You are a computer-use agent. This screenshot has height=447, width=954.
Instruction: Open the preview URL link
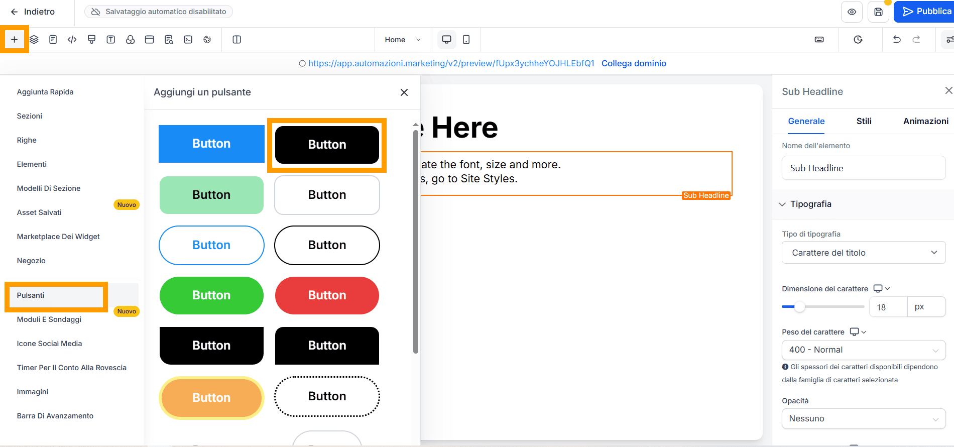[x=451, y=63]
